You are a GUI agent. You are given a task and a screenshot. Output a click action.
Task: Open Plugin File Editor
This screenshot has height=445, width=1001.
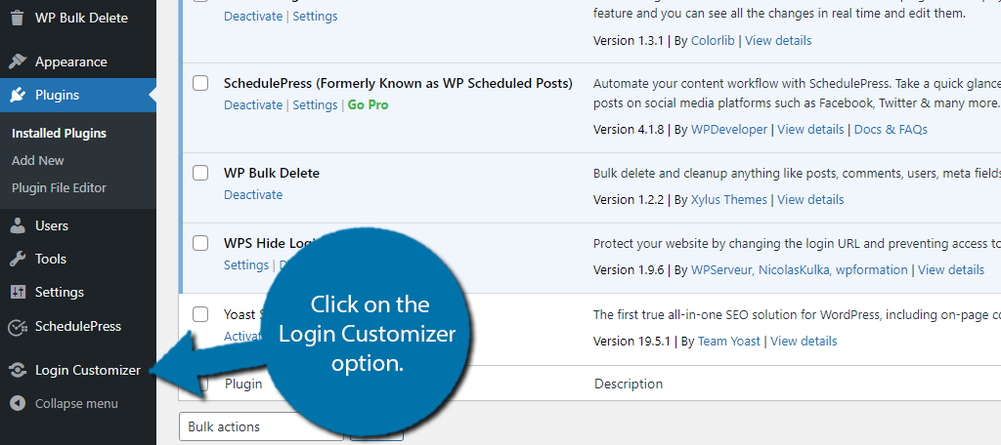(x=59, y=188)
